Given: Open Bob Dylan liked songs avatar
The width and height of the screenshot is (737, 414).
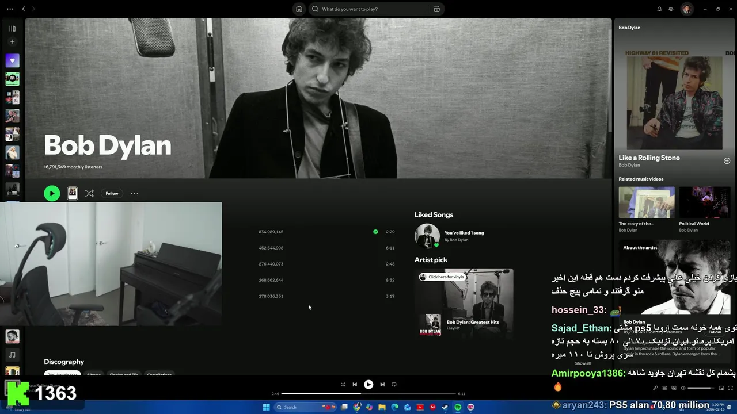Looking at the screenshot, I should pyautogui.click(x=427, y=236).
